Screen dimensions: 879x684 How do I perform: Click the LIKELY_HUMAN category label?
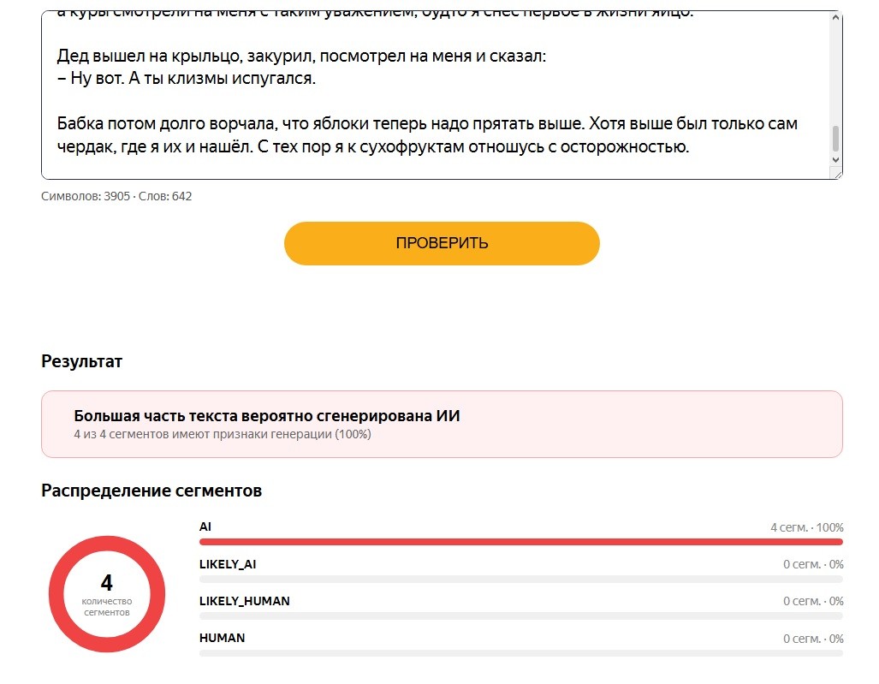(245, 601)
